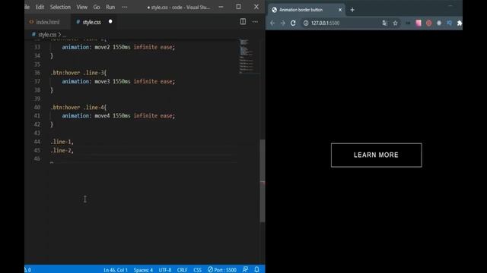
Task: Click the LEARN MORE button
Action: pyautogui.click(x=376, y=155)
